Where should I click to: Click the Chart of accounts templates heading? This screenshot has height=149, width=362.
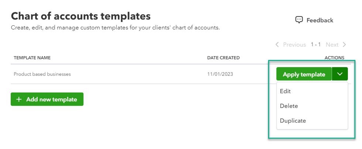[81, 16]
